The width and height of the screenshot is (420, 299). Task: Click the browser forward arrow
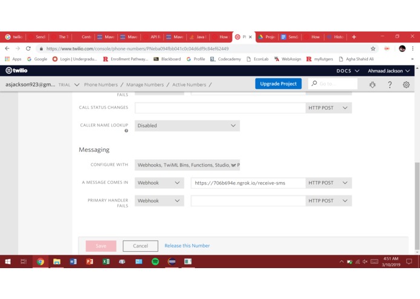click(x=18, y=48)
